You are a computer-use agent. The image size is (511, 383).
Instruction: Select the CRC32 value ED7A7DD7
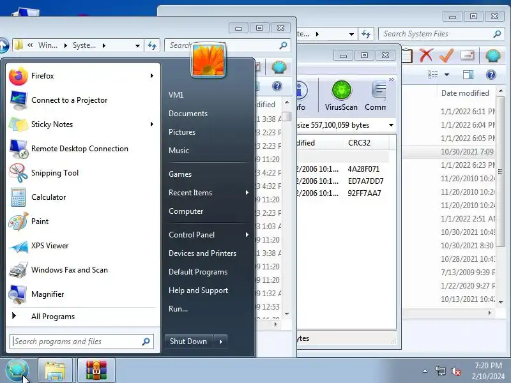click(365, 181)
